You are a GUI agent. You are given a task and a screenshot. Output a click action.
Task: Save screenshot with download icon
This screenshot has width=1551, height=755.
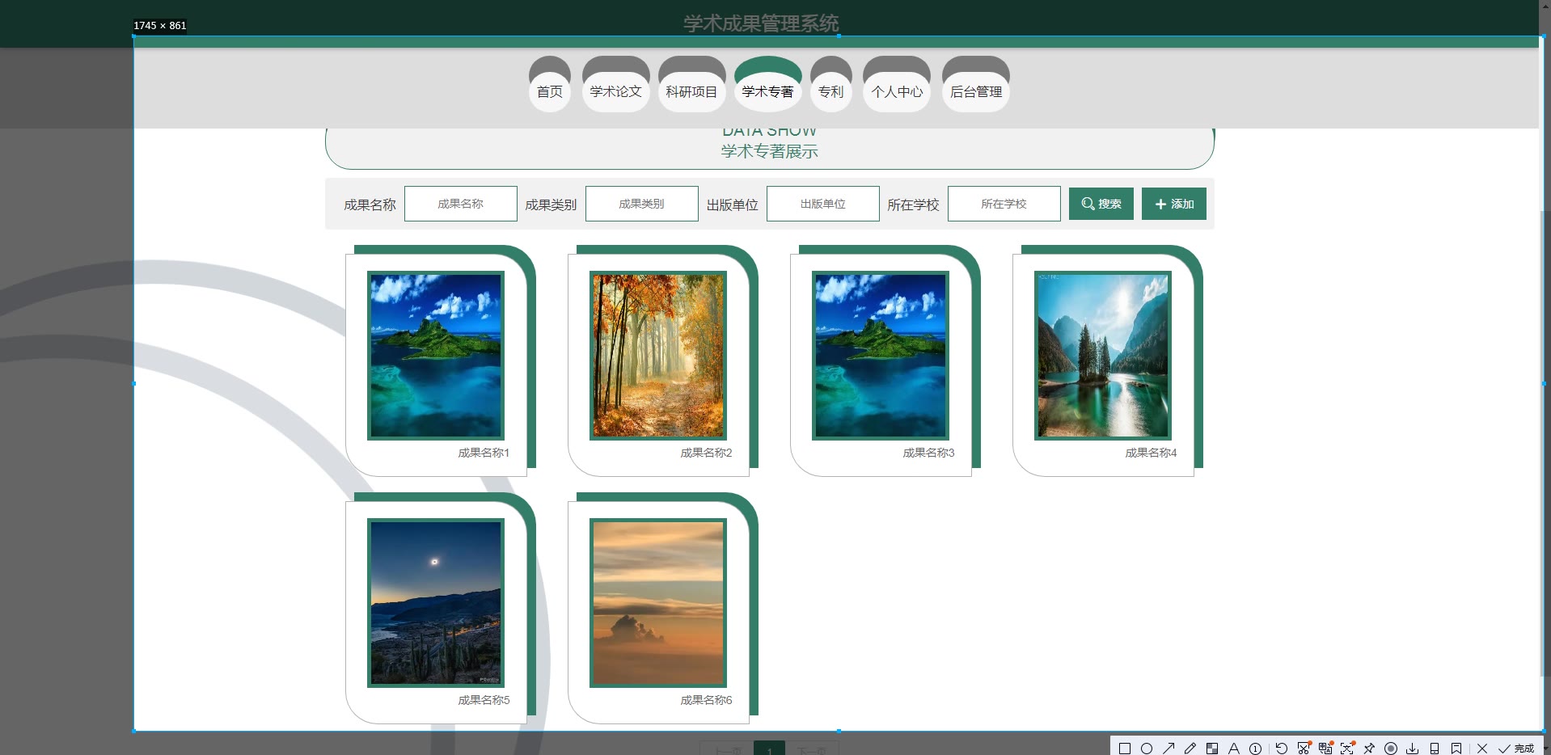tap(1413, 749)
